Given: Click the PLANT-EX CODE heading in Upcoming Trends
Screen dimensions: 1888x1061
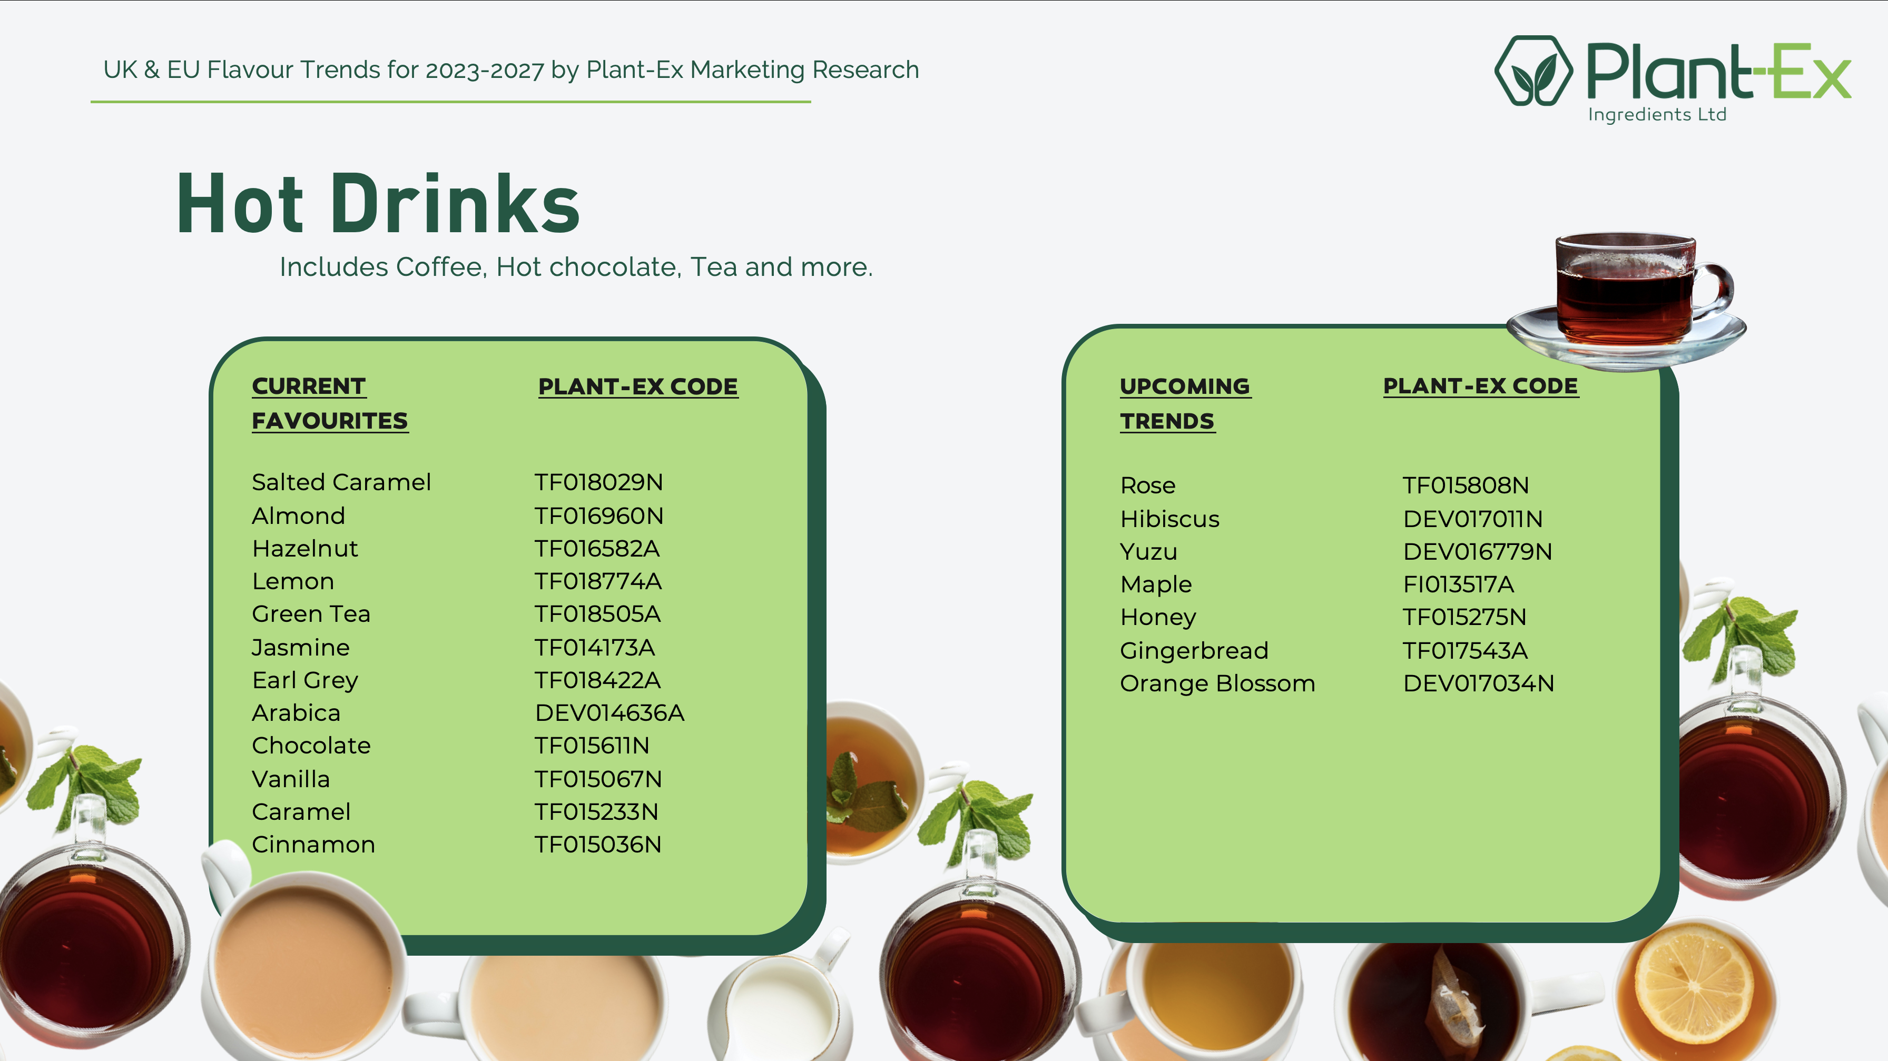Looking at the screenshot, I should coord(1480,386).
